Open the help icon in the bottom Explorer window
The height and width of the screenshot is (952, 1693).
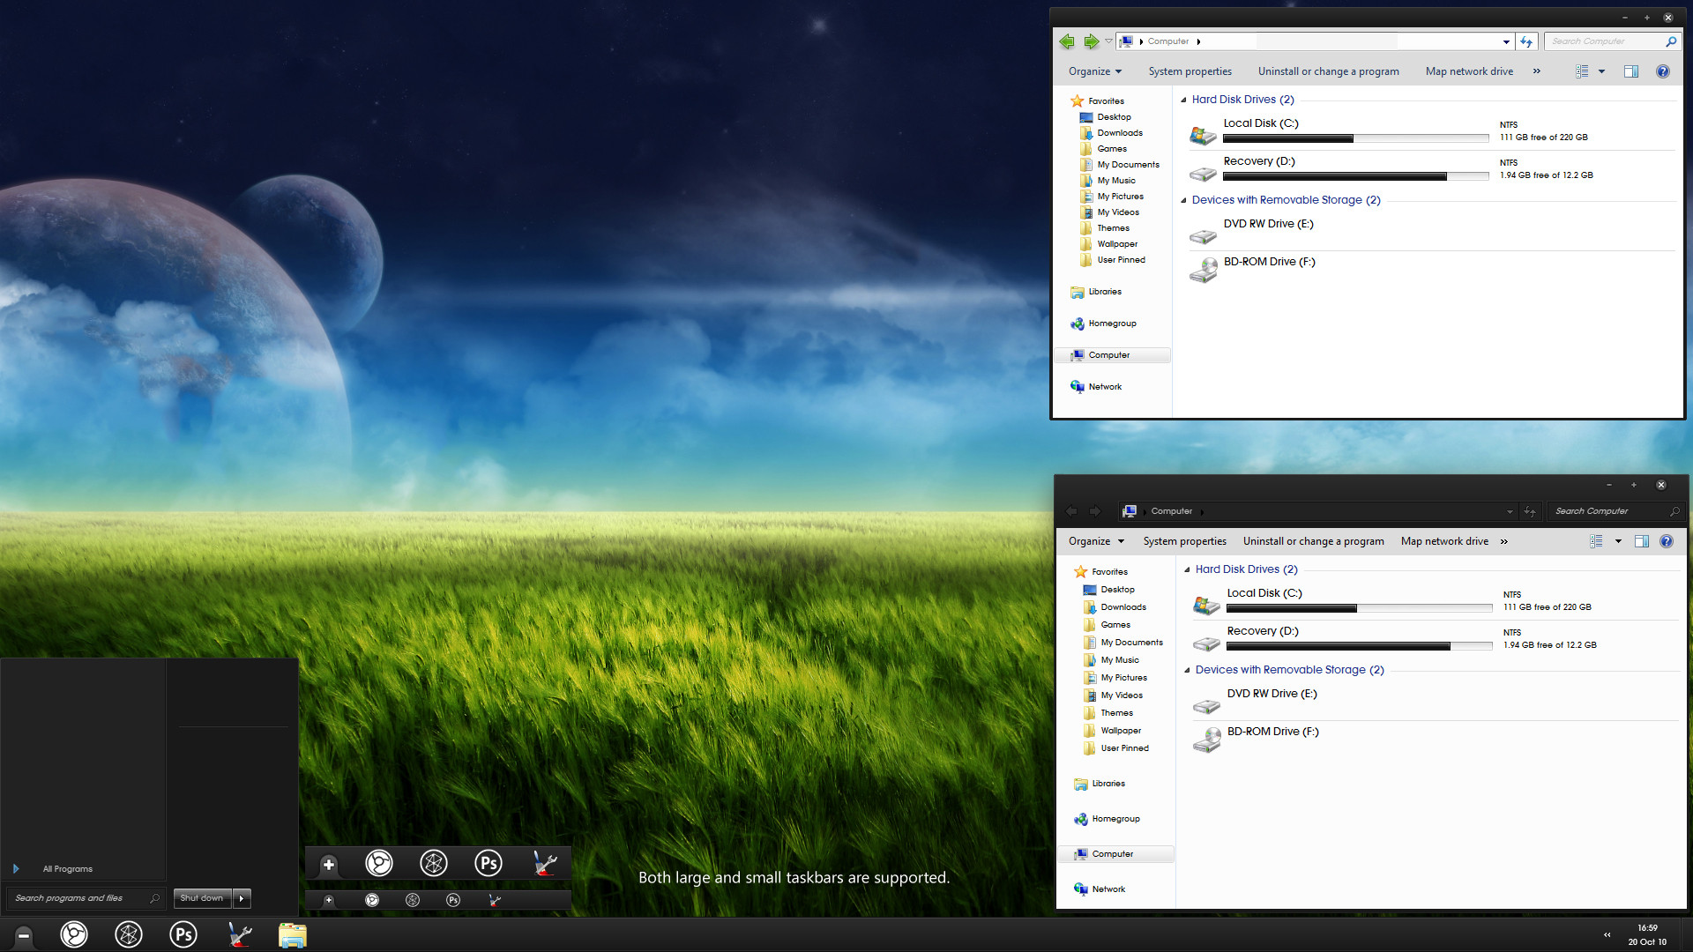pos(1667,541)
